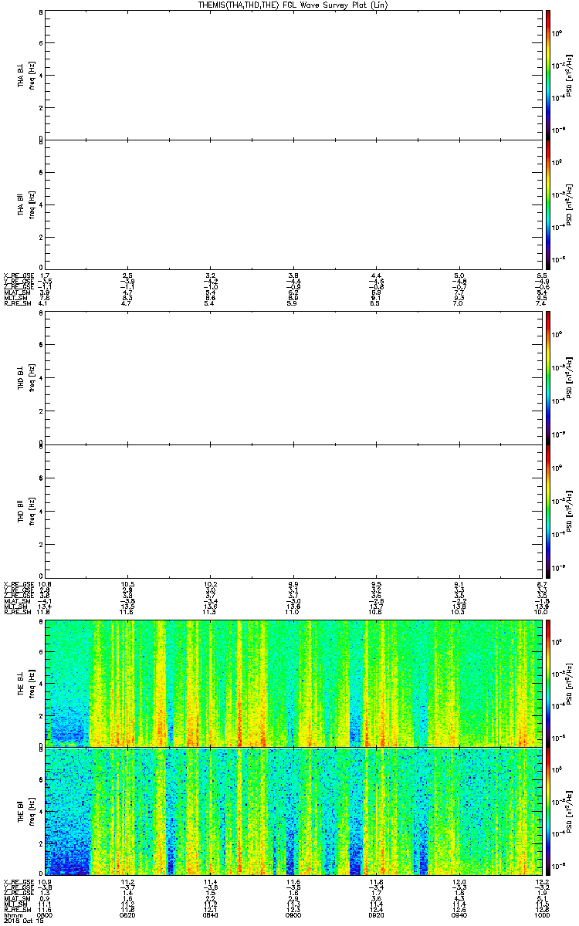The image size is (579, 926).
Task: Select the empty THA B perpendicular panel
Action: click(292, 74)
